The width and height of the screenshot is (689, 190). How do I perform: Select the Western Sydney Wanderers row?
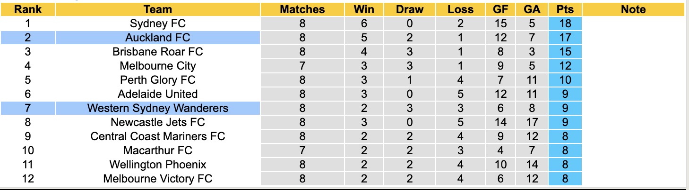[x=158, y=108]
